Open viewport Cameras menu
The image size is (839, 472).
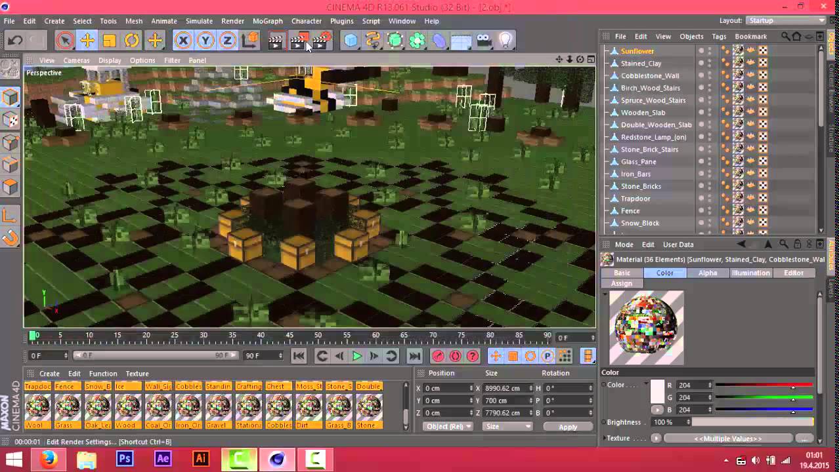(x=76, y=60)
